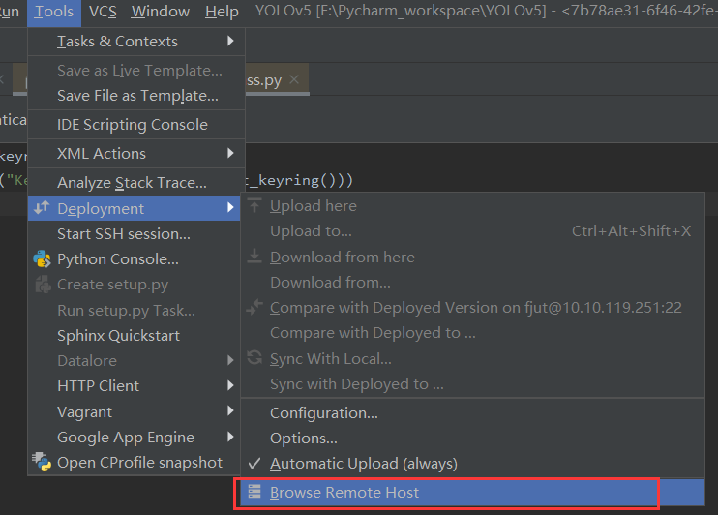The height and width of the screenshot is (515, 718).
Task: Open the Help menu
Action: click(222, 12)
